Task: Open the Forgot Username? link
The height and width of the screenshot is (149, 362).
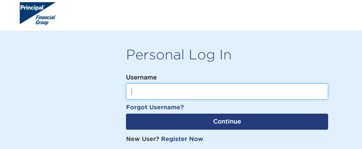Action: 155,107
